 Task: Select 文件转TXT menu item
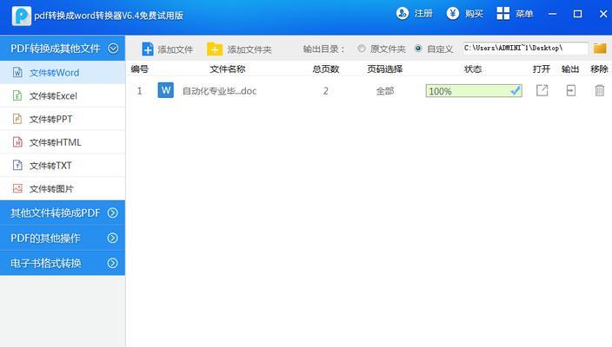[63, 165]
